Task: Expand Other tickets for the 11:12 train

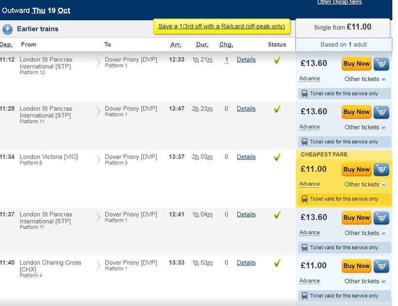Action: 365,79
